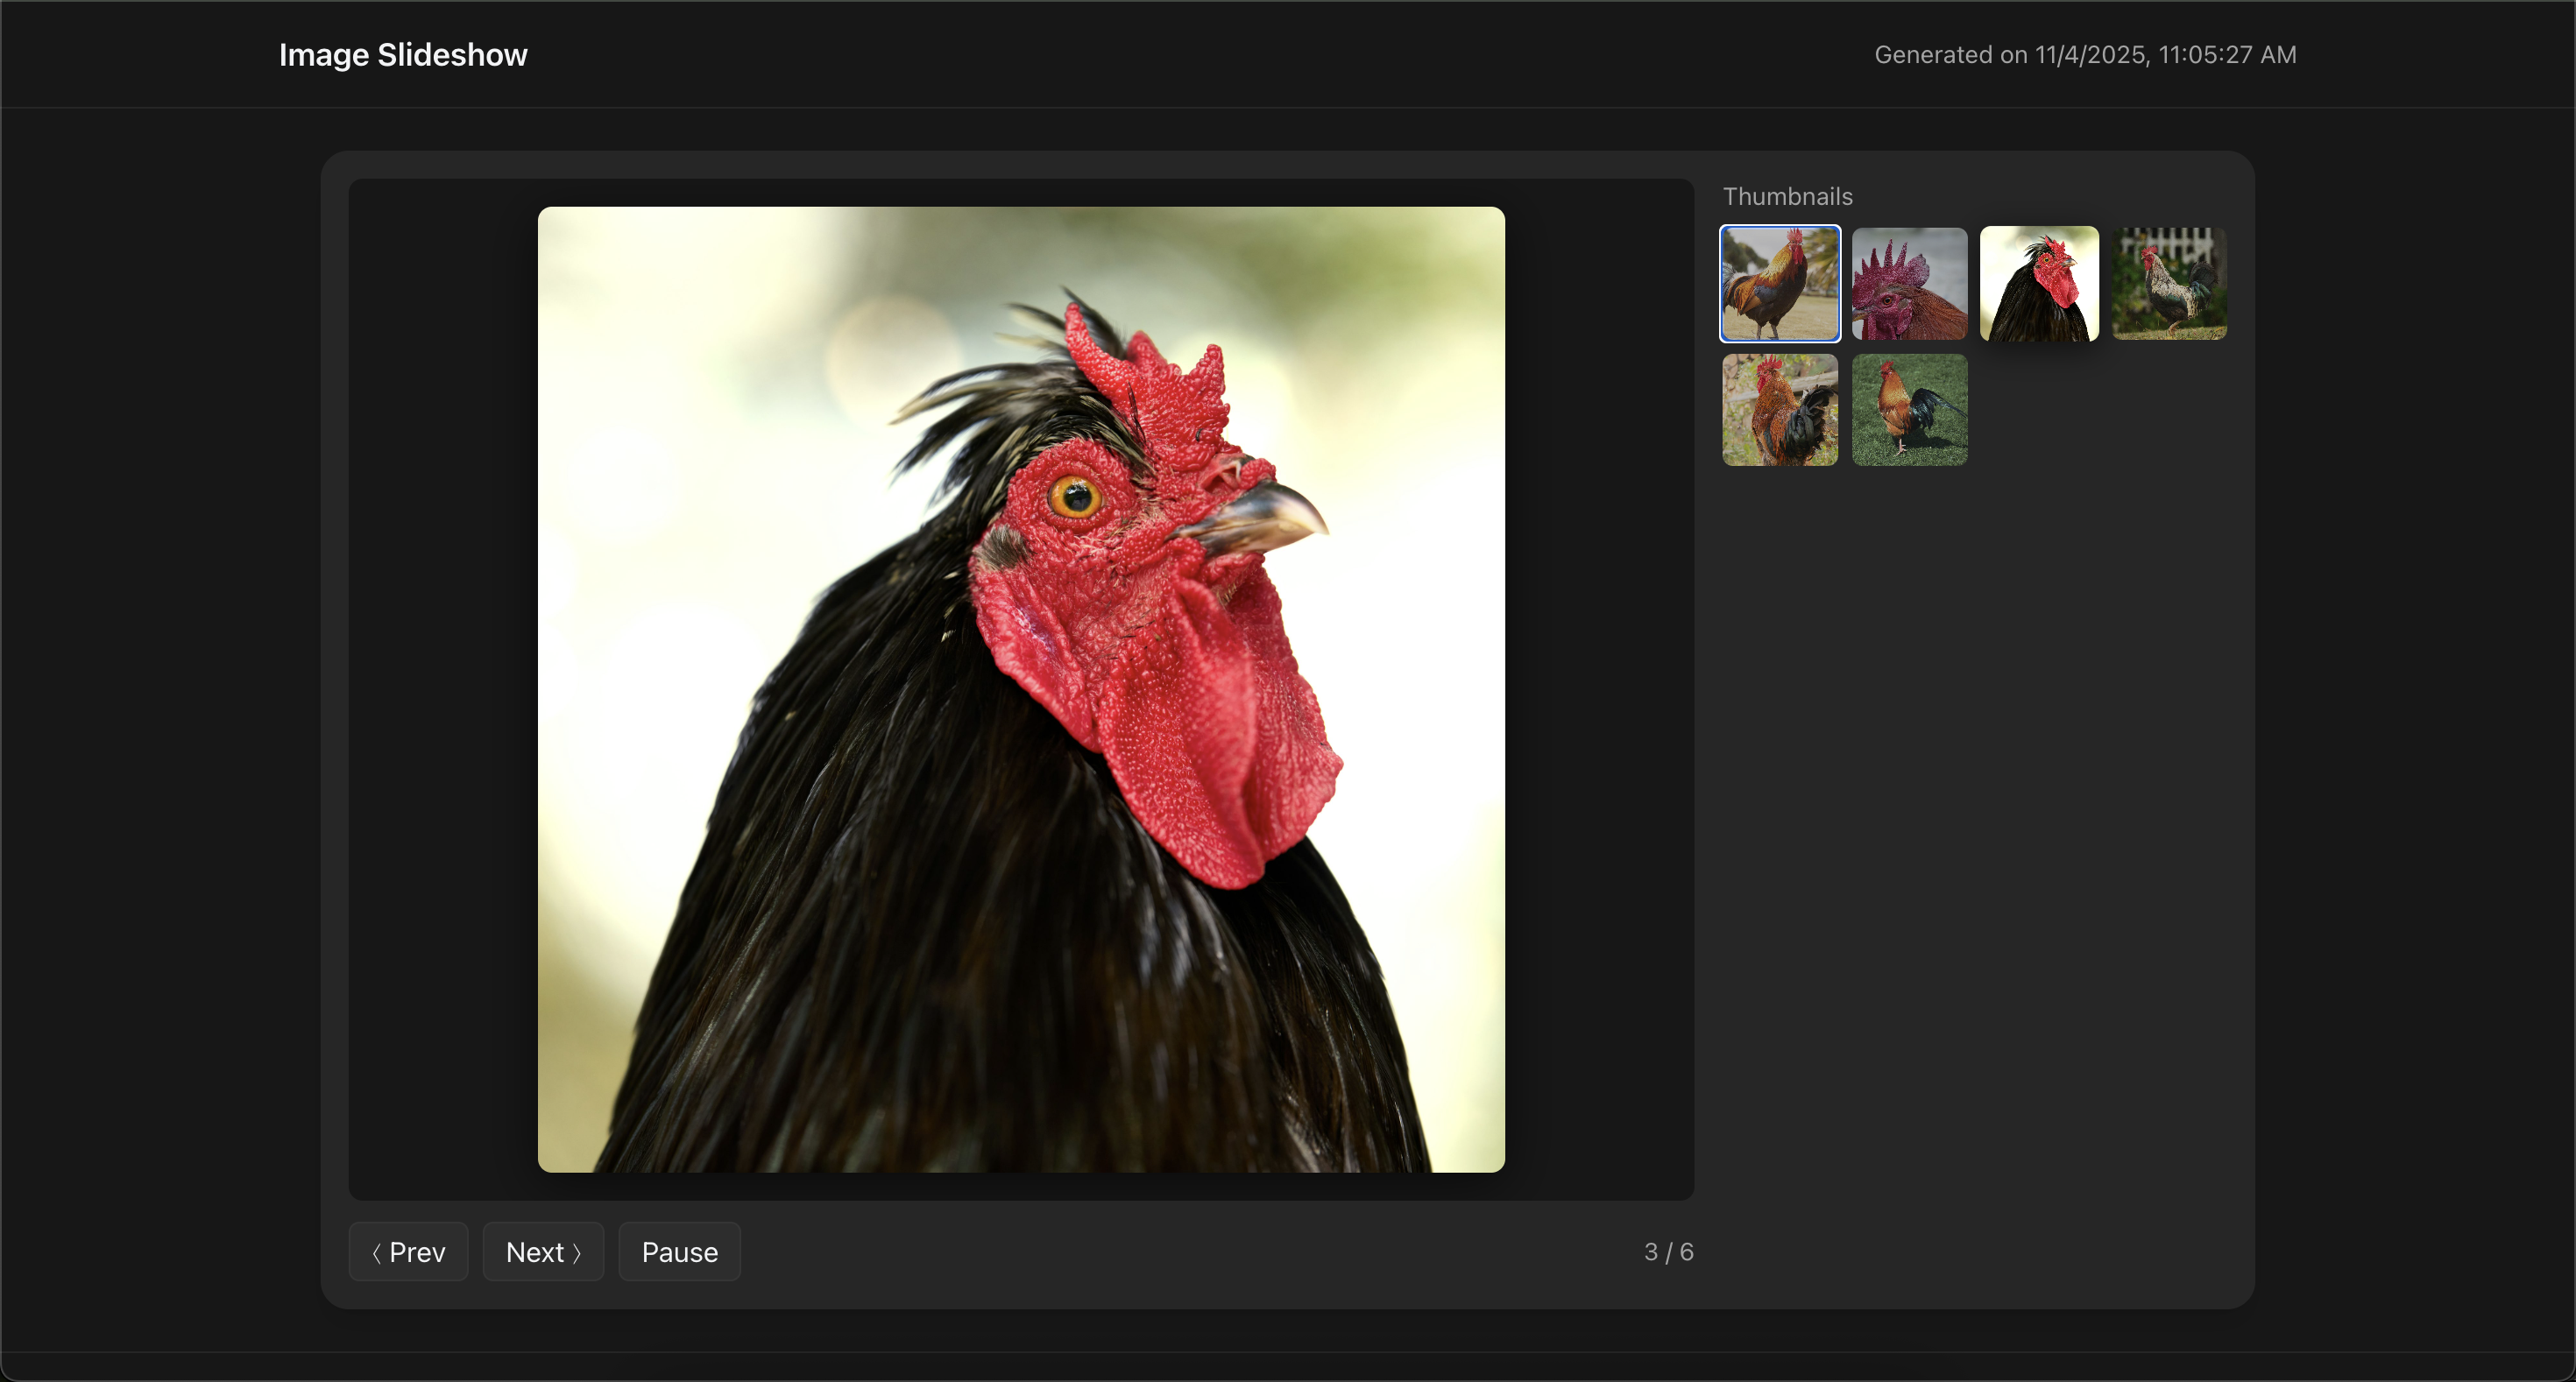Choose the thumbnail with the white fence
The height and width of the screenshot is (1382, 2576).
point(2168,283)
